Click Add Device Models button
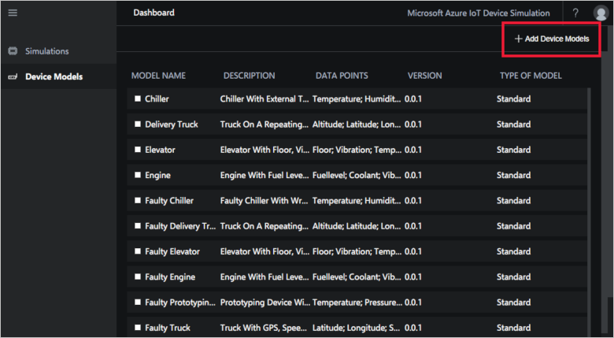Screen dimensions: 614x338 pos(552,39)
